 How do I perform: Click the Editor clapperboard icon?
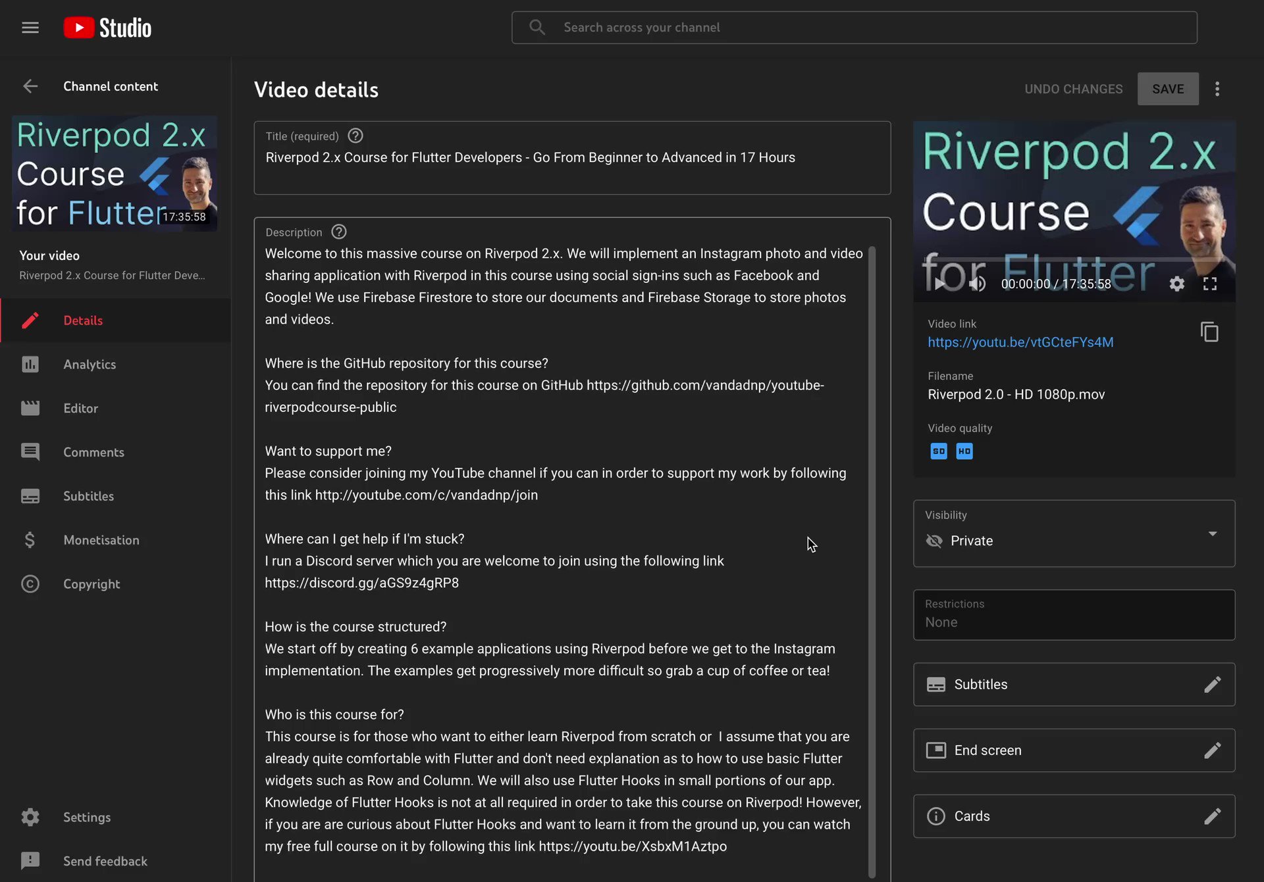pos(30,408)
